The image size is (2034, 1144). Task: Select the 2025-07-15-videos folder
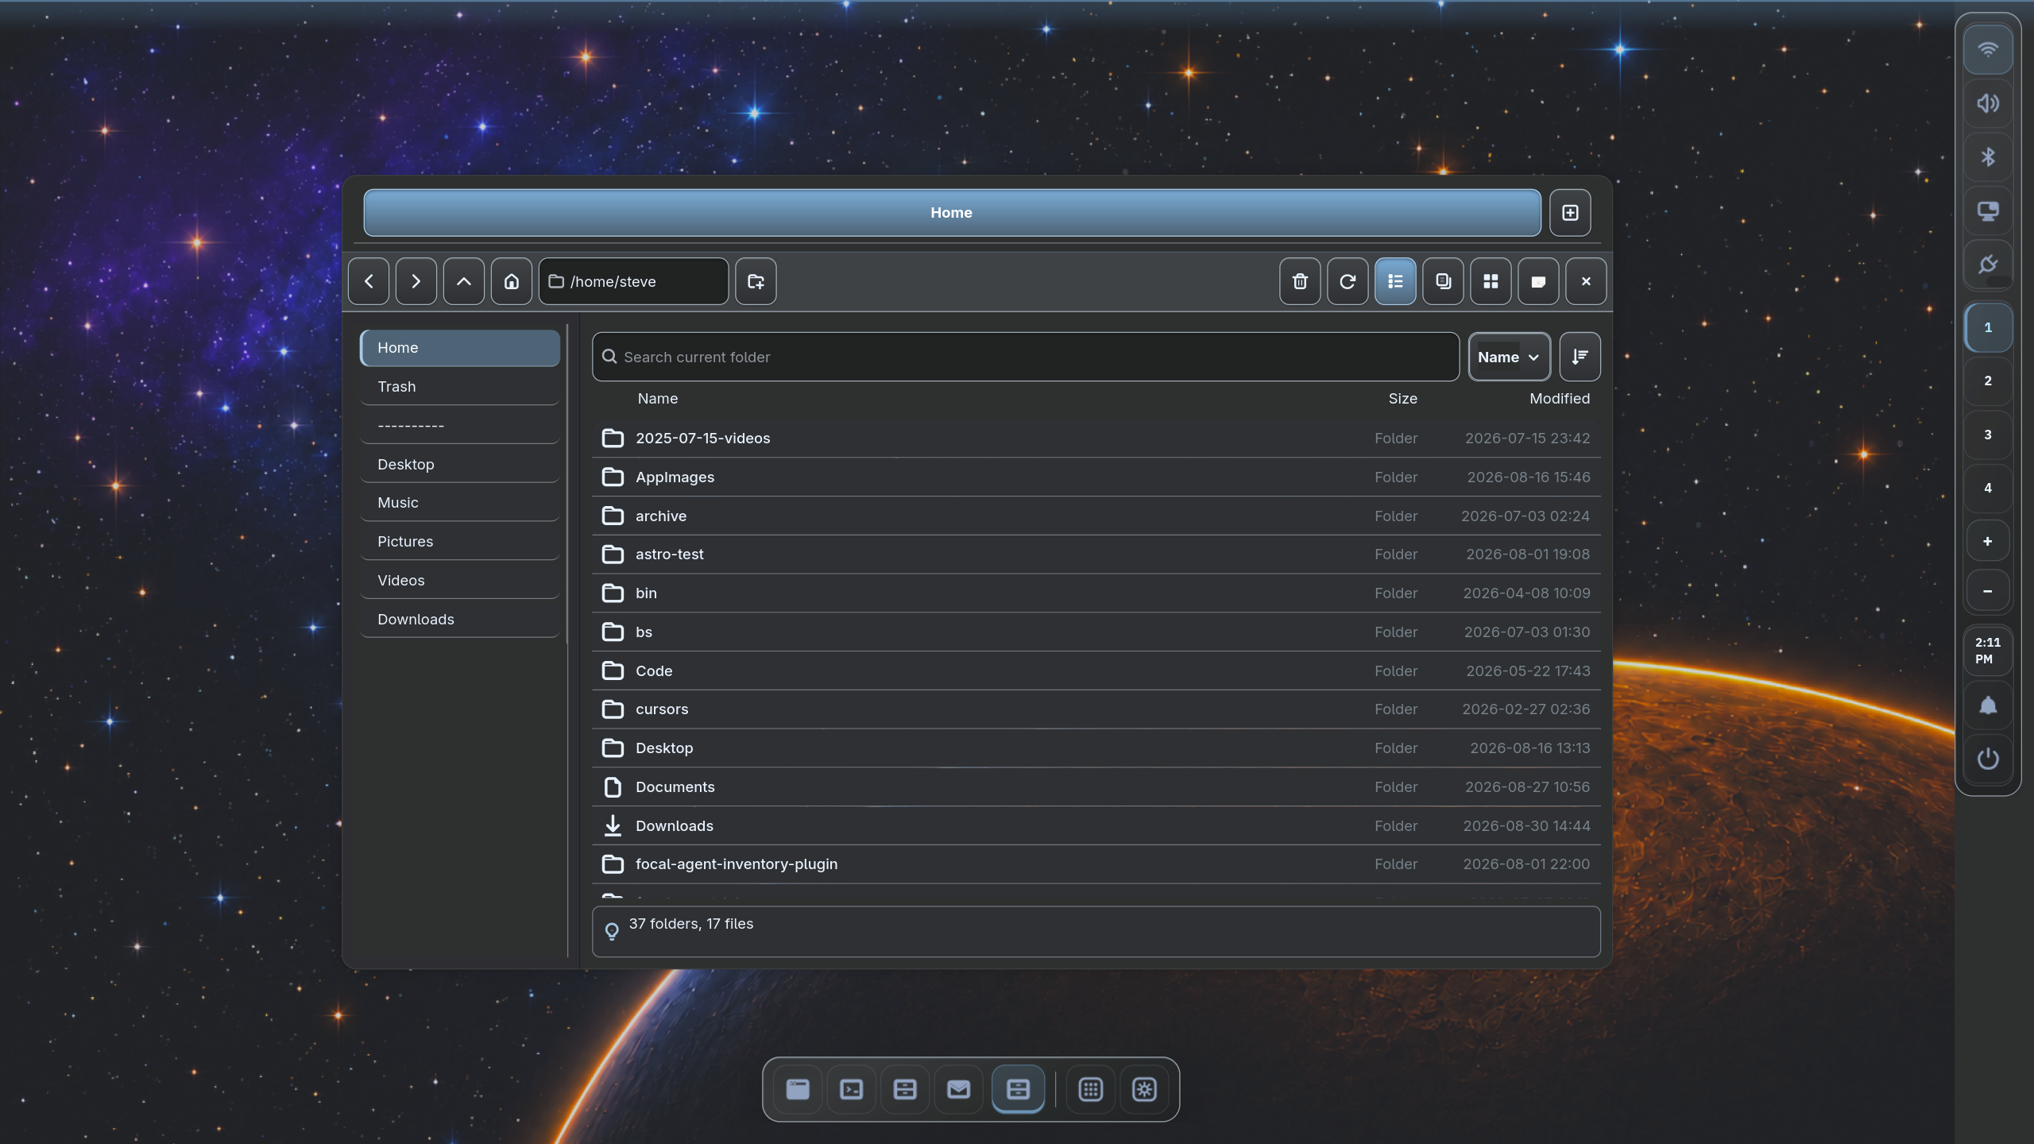tap(1096, 439)
